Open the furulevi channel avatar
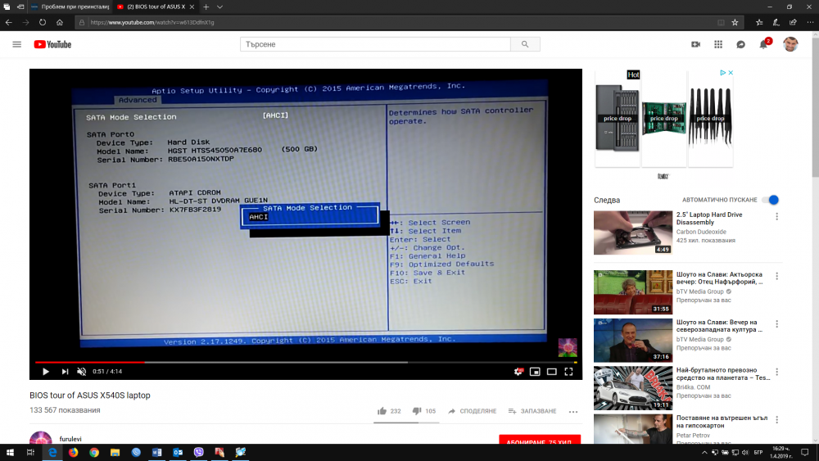 click(x=41, y=438)
